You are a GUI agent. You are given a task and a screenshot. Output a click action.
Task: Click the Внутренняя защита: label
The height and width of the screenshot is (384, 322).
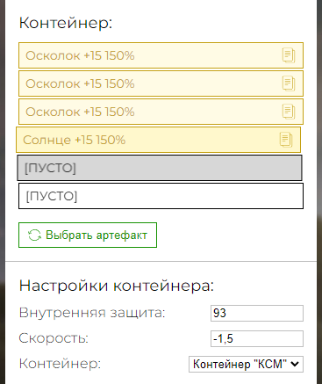(x=92, y=313)
